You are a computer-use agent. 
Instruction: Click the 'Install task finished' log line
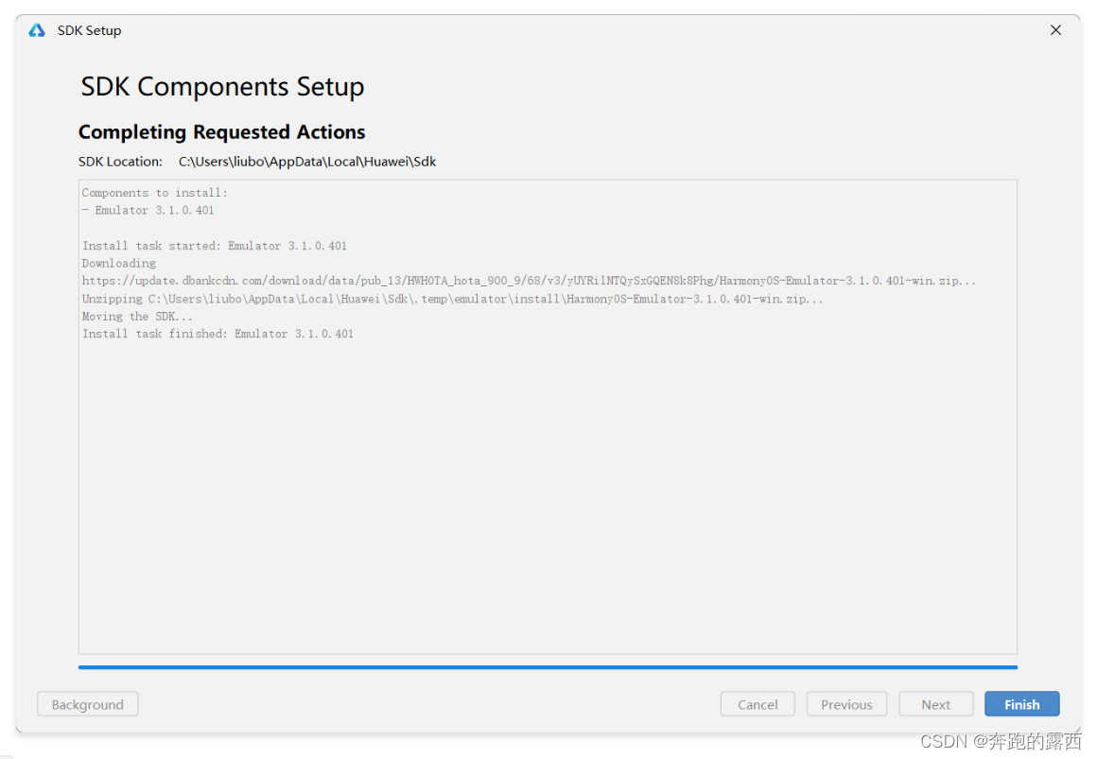218,334
